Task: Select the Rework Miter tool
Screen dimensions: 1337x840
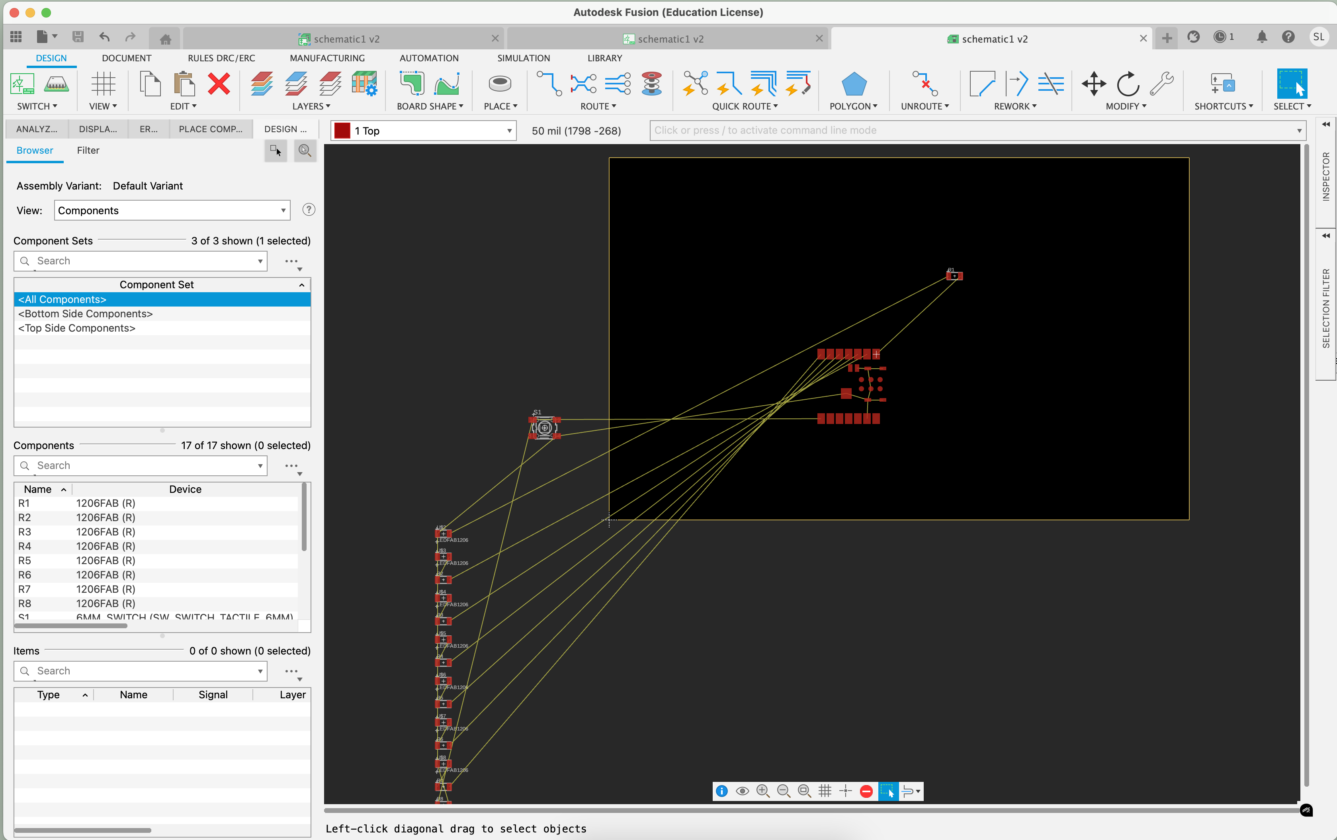Action: (x=982, y=84)
